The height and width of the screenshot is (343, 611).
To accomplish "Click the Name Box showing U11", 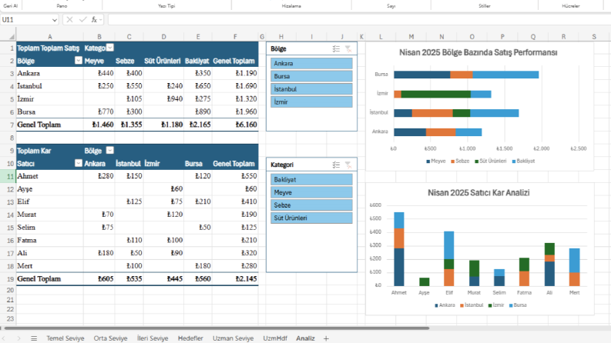I will tap(25, 19).
